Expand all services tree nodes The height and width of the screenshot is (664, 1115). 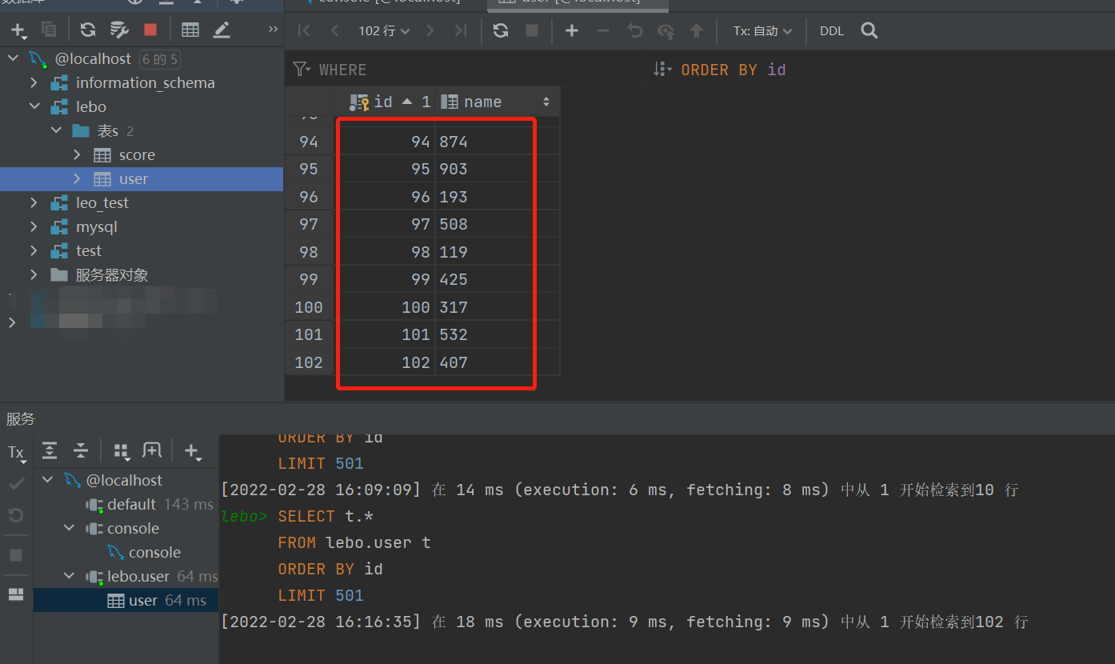(50, 450)
